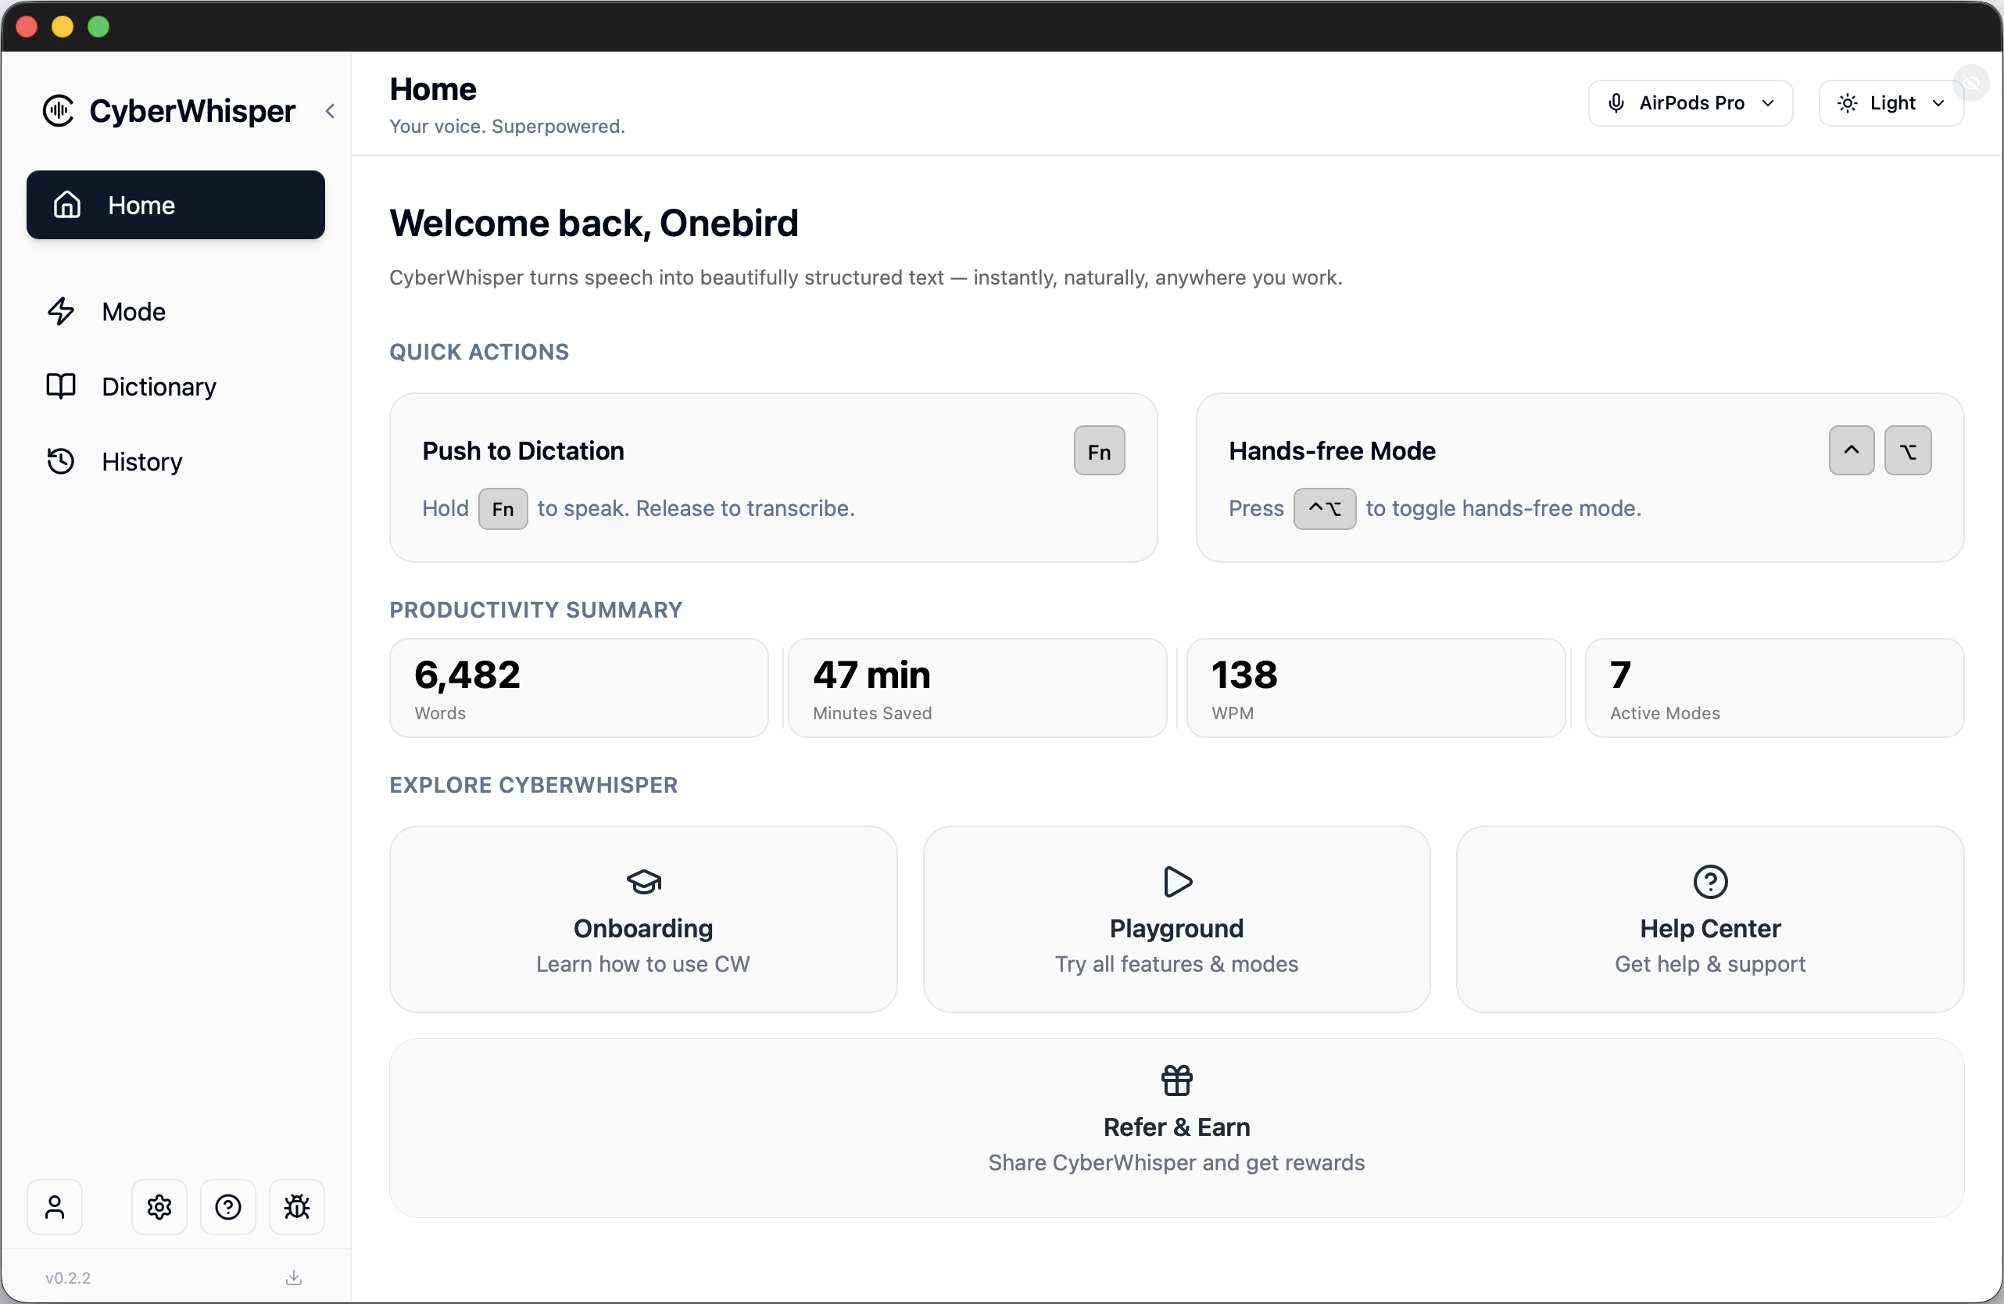Open Onboarding to learn CW
This screenshot has height=1304, width=2004.
(x=642, y=919)
